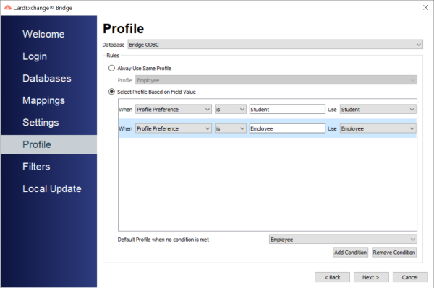This screenshot has height=288, width=434.
Task: Click the 'Use' label in the Employee rule
Action: 332,129
